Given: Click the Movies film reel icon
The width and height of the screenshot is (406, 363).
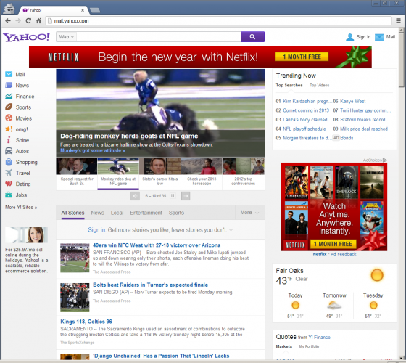Looking at the screenshot, I should coord(9,118).
